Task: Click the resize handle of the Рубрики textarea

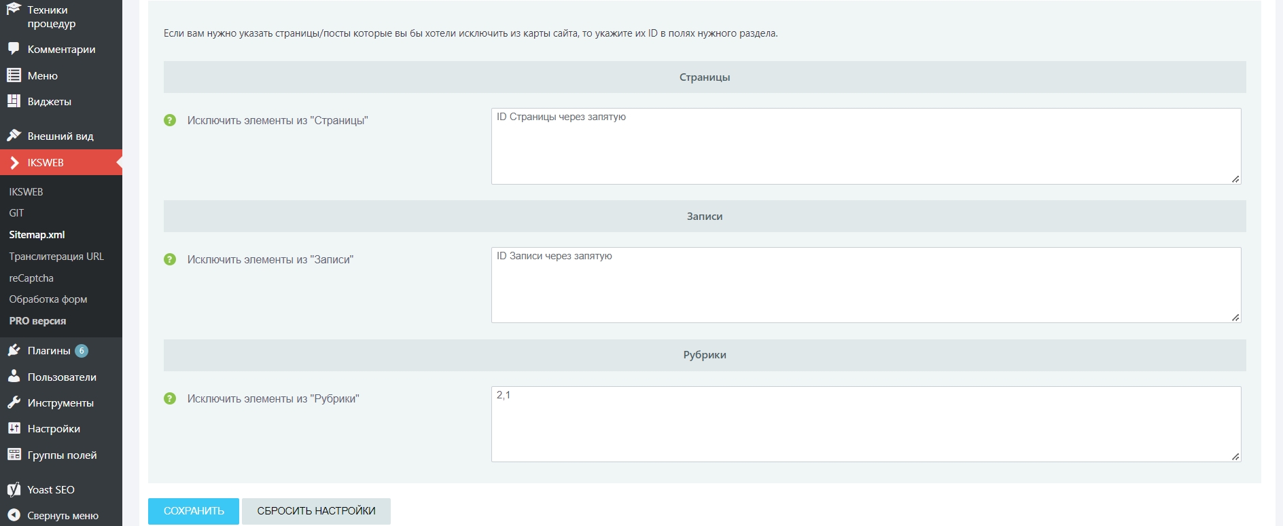Action: [x=1235, y=457]
